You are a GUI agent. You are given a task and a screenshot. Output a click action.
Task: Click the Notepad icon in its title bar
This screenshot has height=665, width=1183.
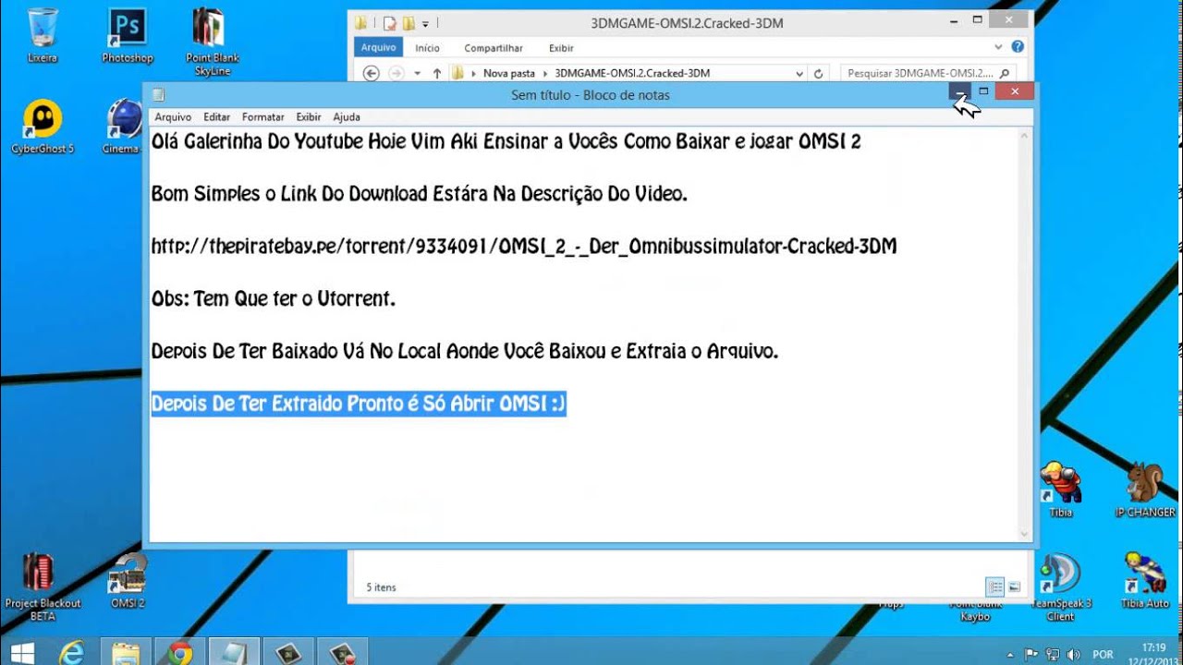159,94
